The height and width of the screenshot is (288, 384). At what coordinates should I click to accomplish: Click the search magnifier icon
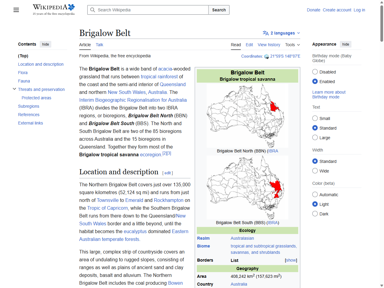tap(93, 10)
